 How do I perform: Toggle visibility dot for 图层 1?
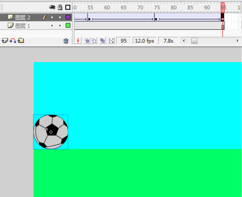tap(52, 25)
